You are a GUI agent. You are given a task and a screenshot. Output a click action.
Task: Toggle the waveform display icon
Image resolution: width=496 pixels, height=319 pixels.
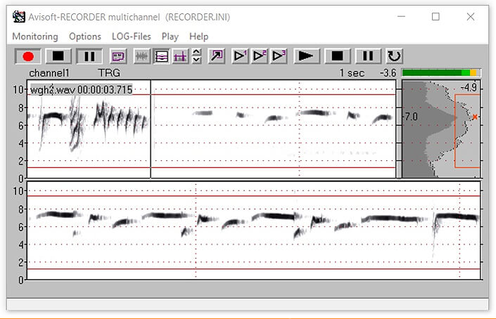point(141,56)
